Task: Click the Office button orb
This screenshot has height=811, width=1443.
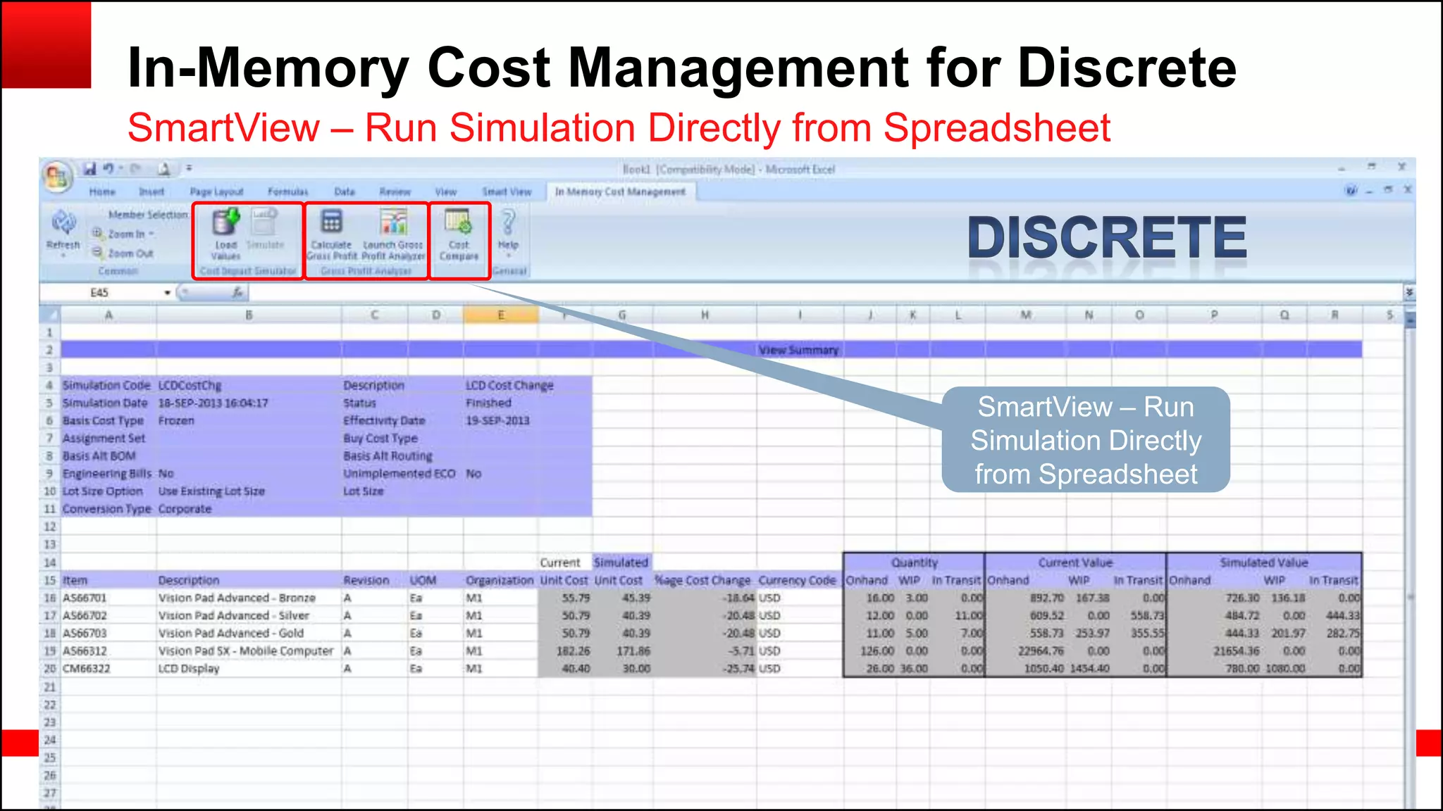Action: [x=57, y=176]
